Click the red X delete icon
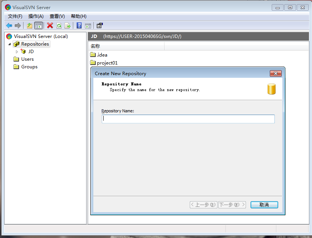312x238 pixels. click(50, 25)
